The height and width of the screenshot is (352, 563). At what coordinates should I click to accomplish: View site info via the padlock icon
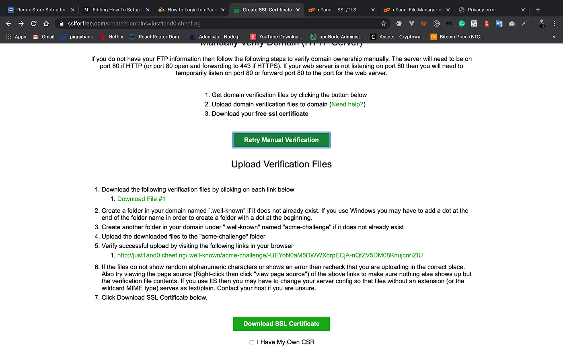coord(62,23)
